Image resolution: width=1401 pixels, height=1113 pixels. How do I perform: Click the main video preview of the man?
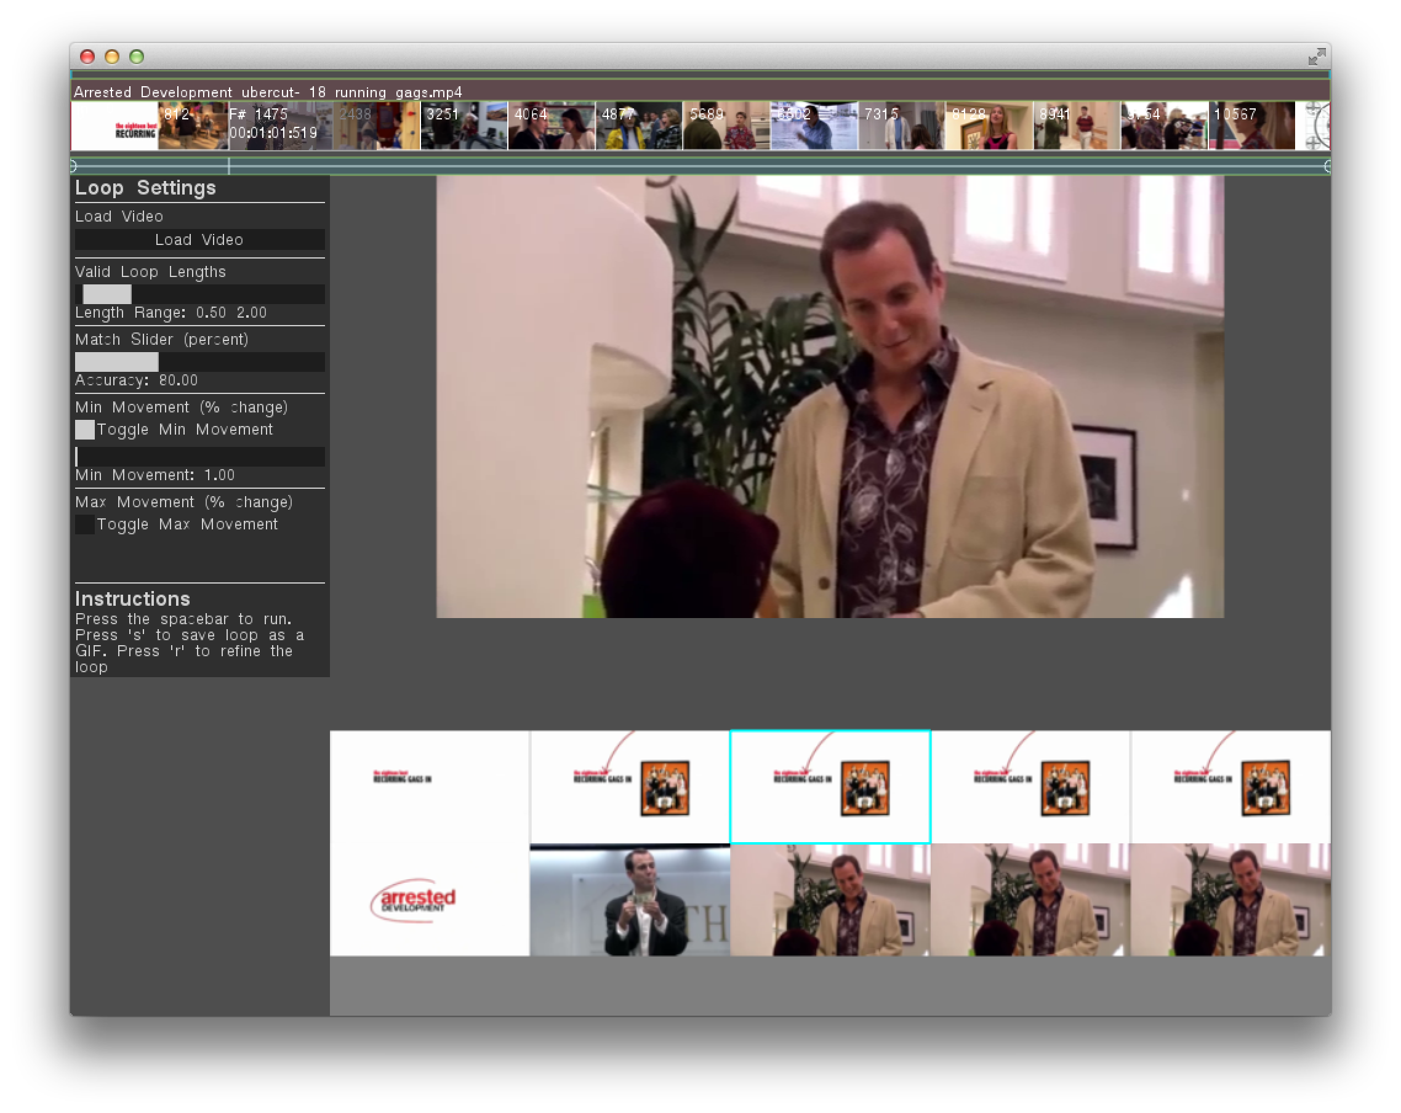(x=830, y=396)
